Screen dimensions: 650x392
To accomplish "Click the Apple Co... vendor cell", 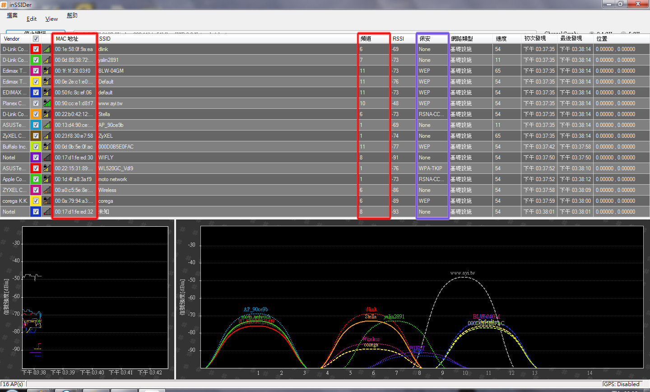I will point(15,179).
